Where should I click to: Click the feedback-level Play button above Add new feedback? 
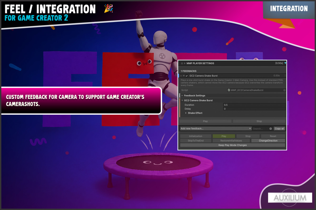pyautogui.click(x=205, y=121)
